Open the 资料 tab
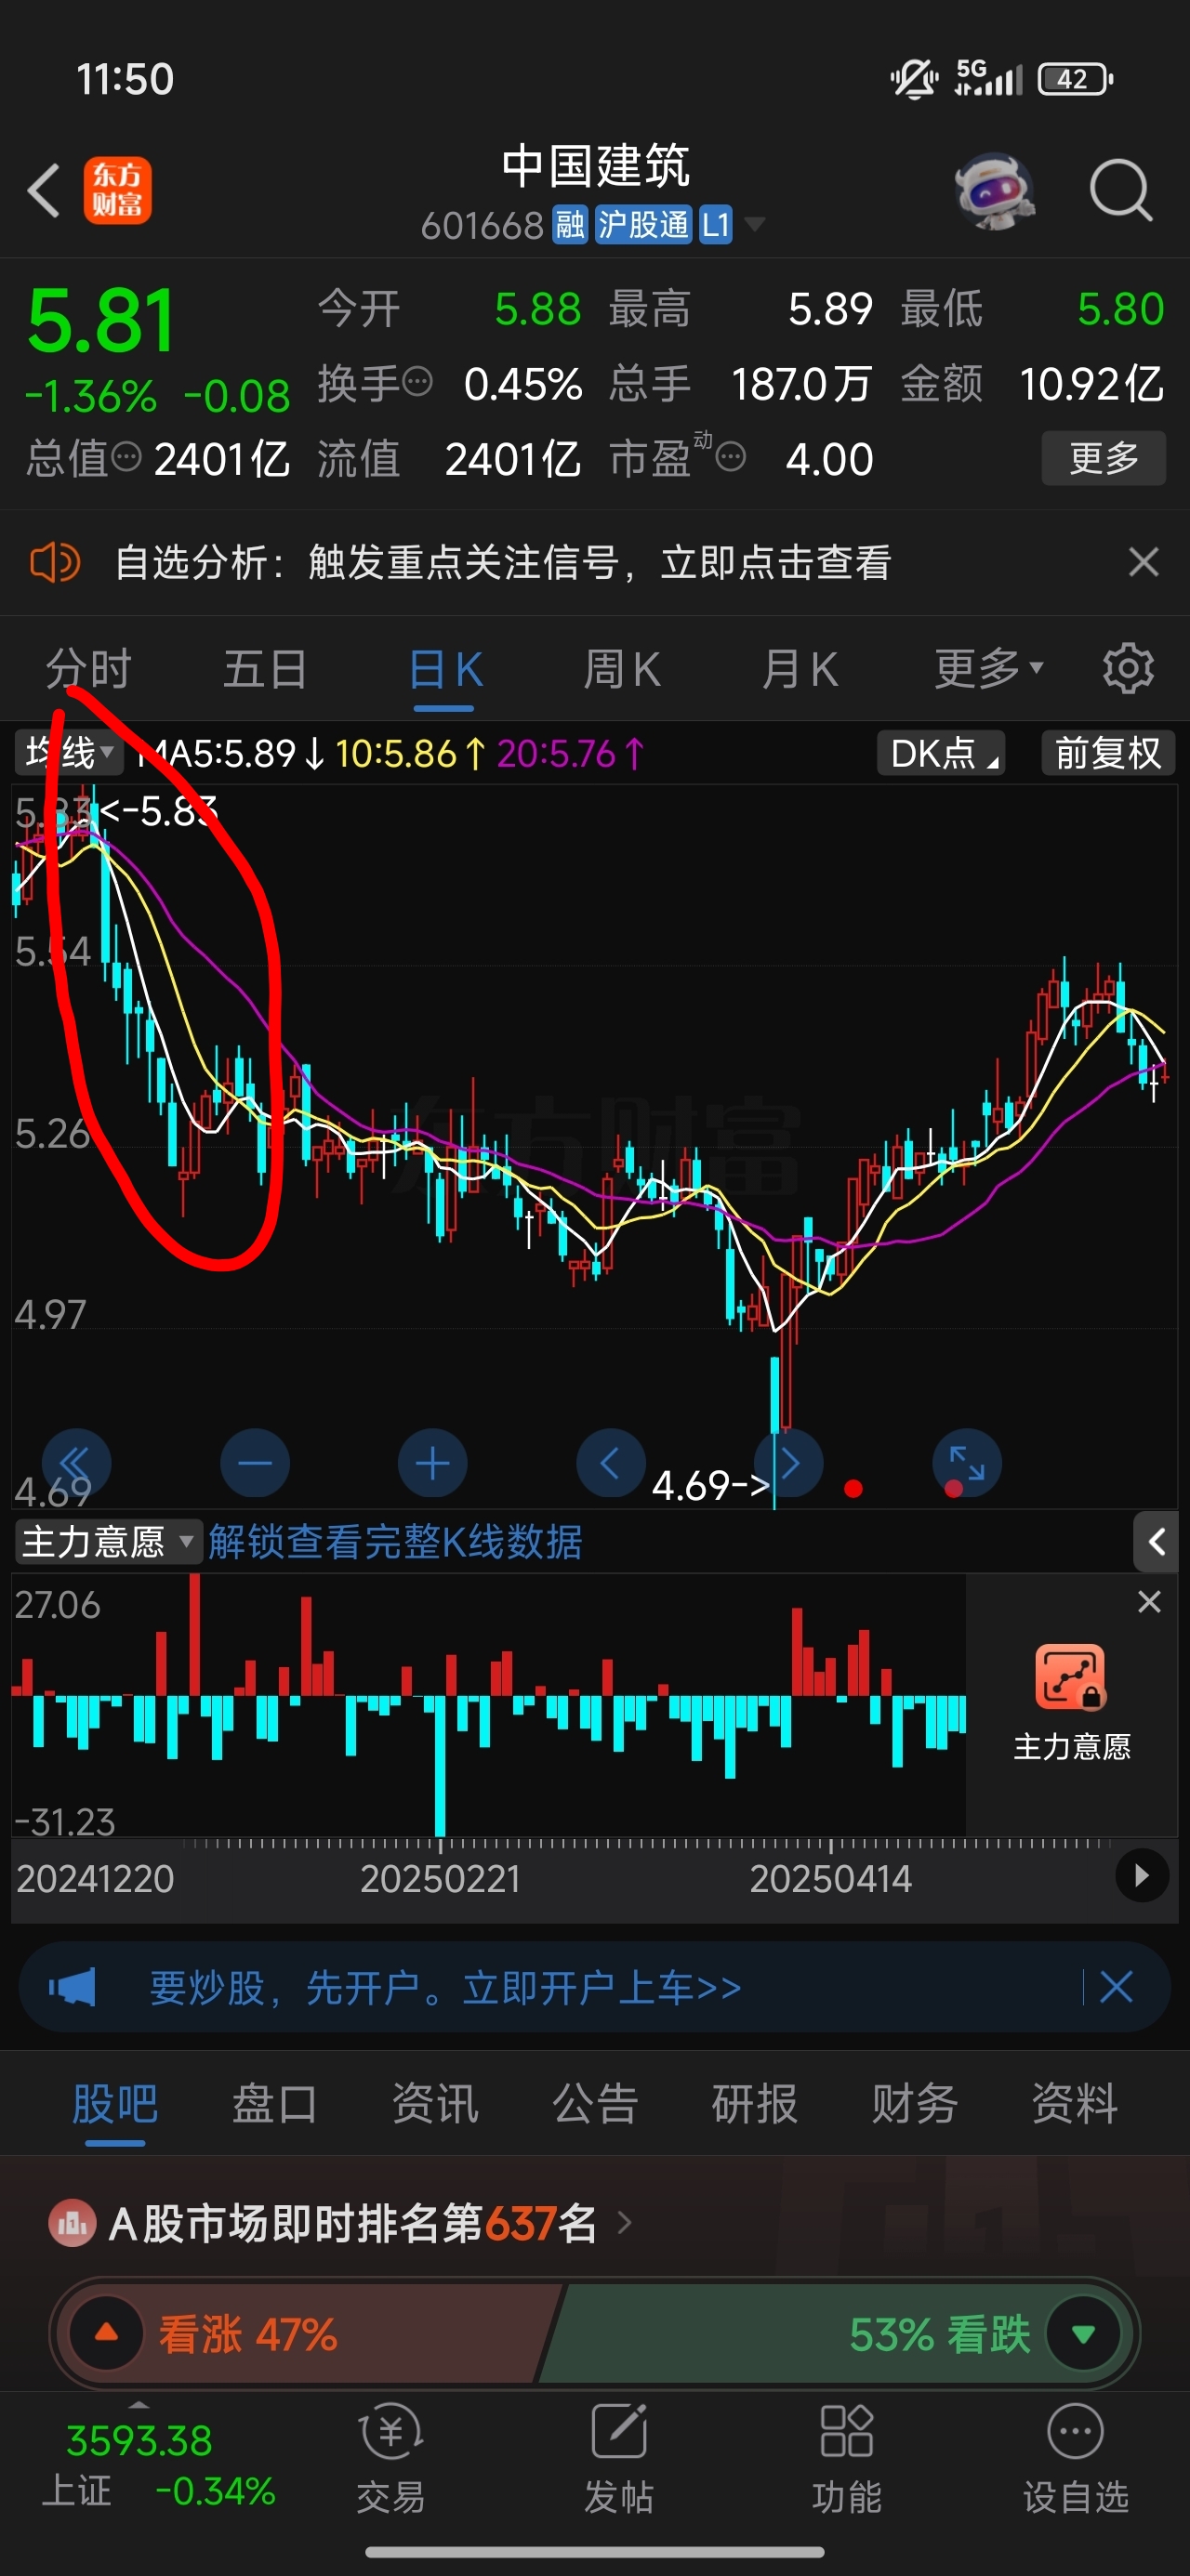 coord(1075,2103)
